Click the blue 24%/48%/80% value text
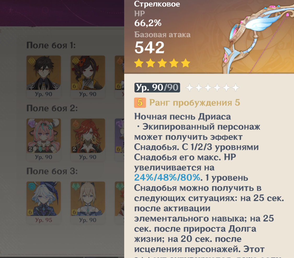294x258 pixels. pos(167,177)
